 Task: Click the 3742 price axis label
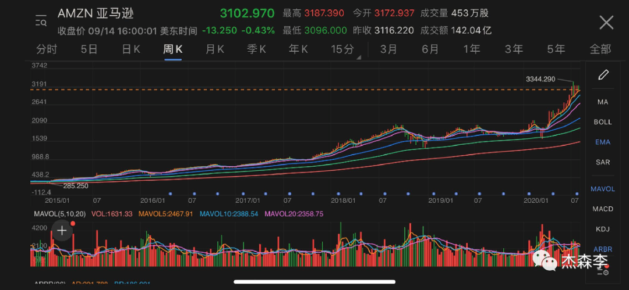(x=40, y=66)
